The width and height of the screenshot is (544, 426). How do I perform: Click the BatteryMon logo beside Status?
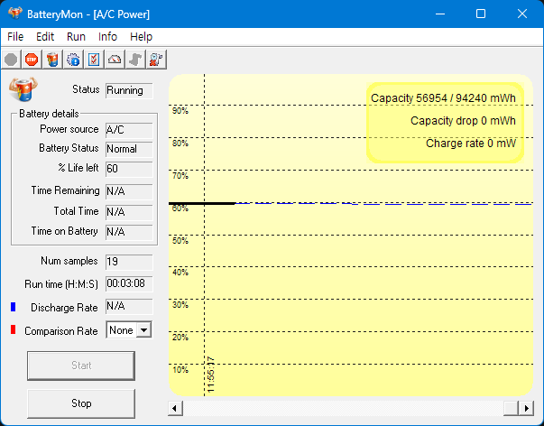[23, 89]
